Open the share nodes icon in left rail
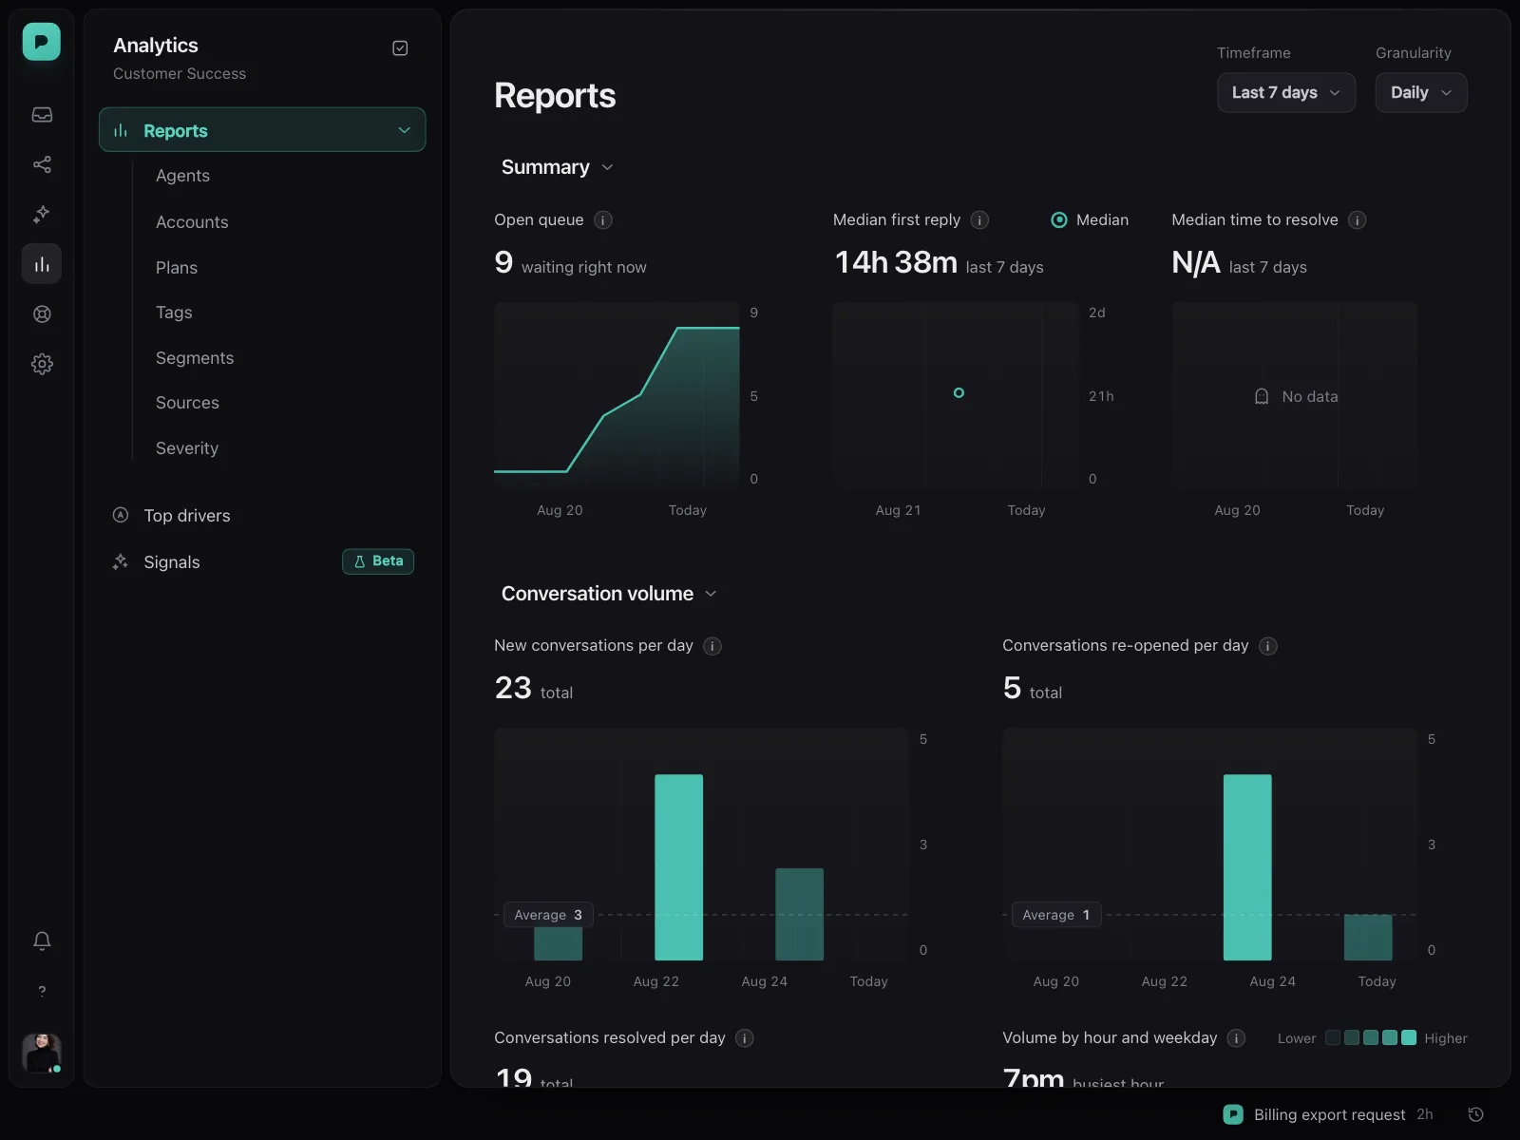 [42, 164]
